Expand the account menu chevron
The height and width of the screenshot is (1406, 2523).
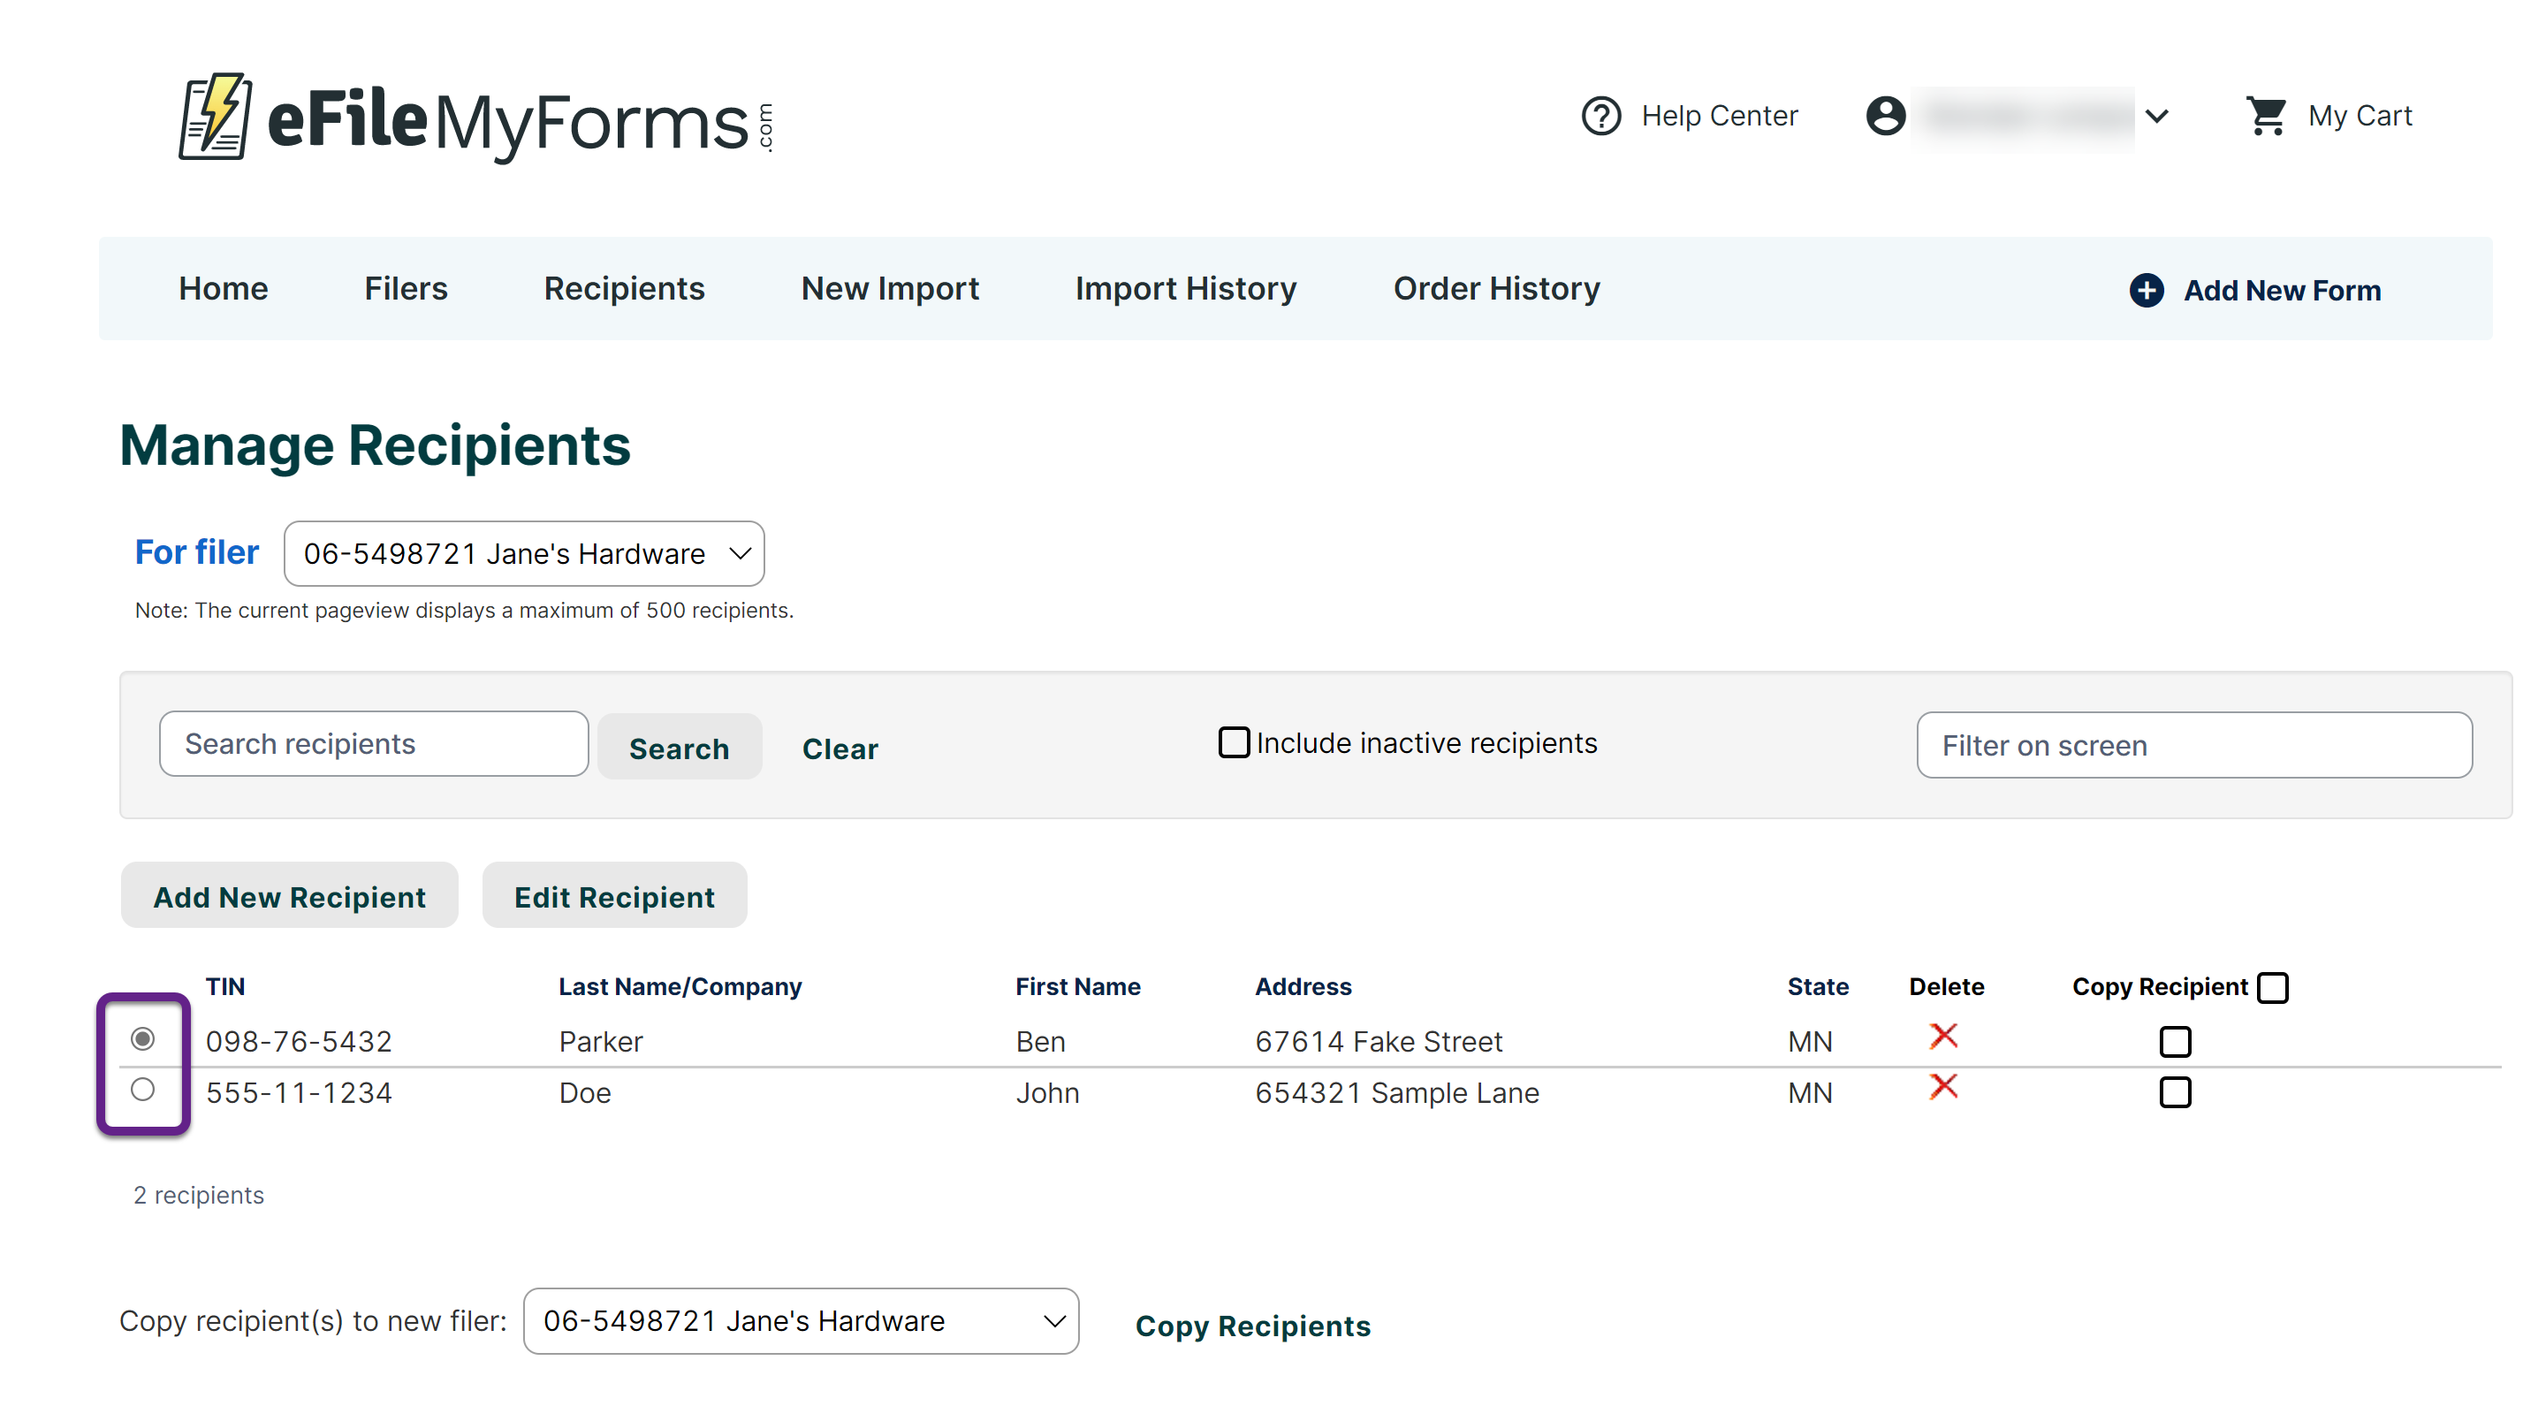click(2156, 116)
